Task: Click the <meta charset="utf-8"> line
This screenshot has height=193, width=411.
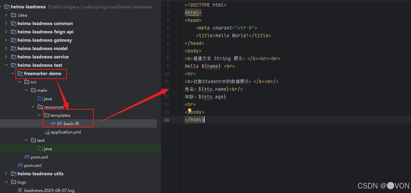Action: point(227,28)
